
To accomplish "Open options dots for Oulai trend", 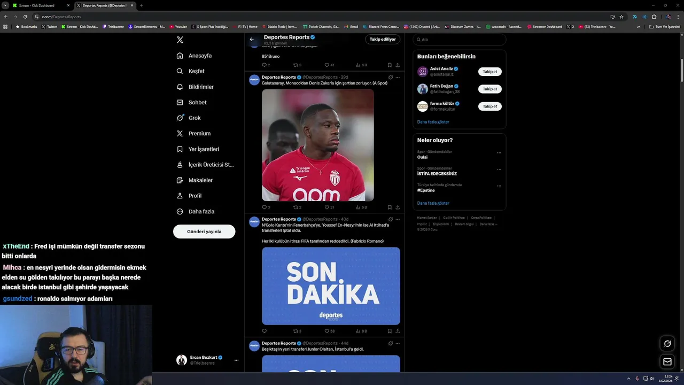I will (499, 153).
